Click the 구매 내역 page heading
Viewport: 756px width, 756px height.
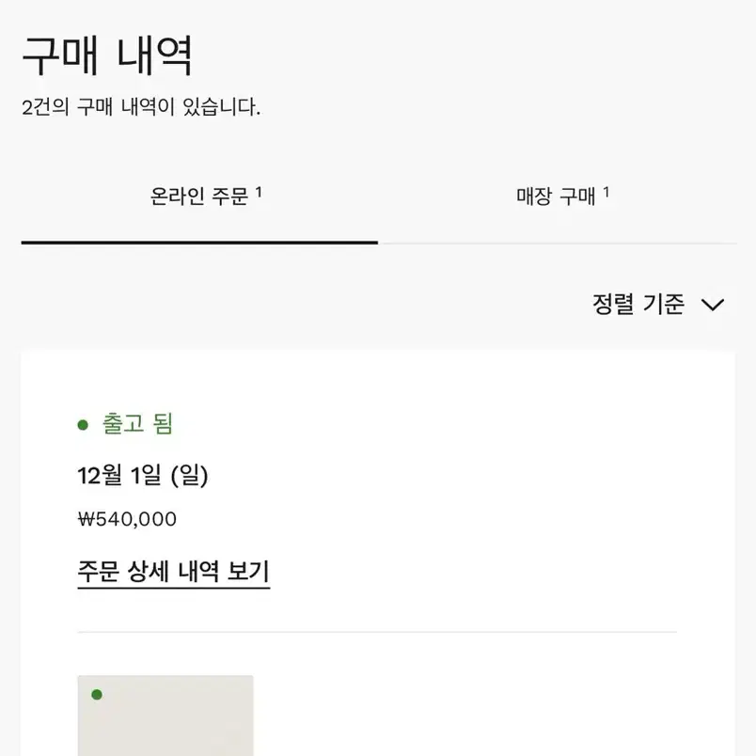(x=107, y=55)
